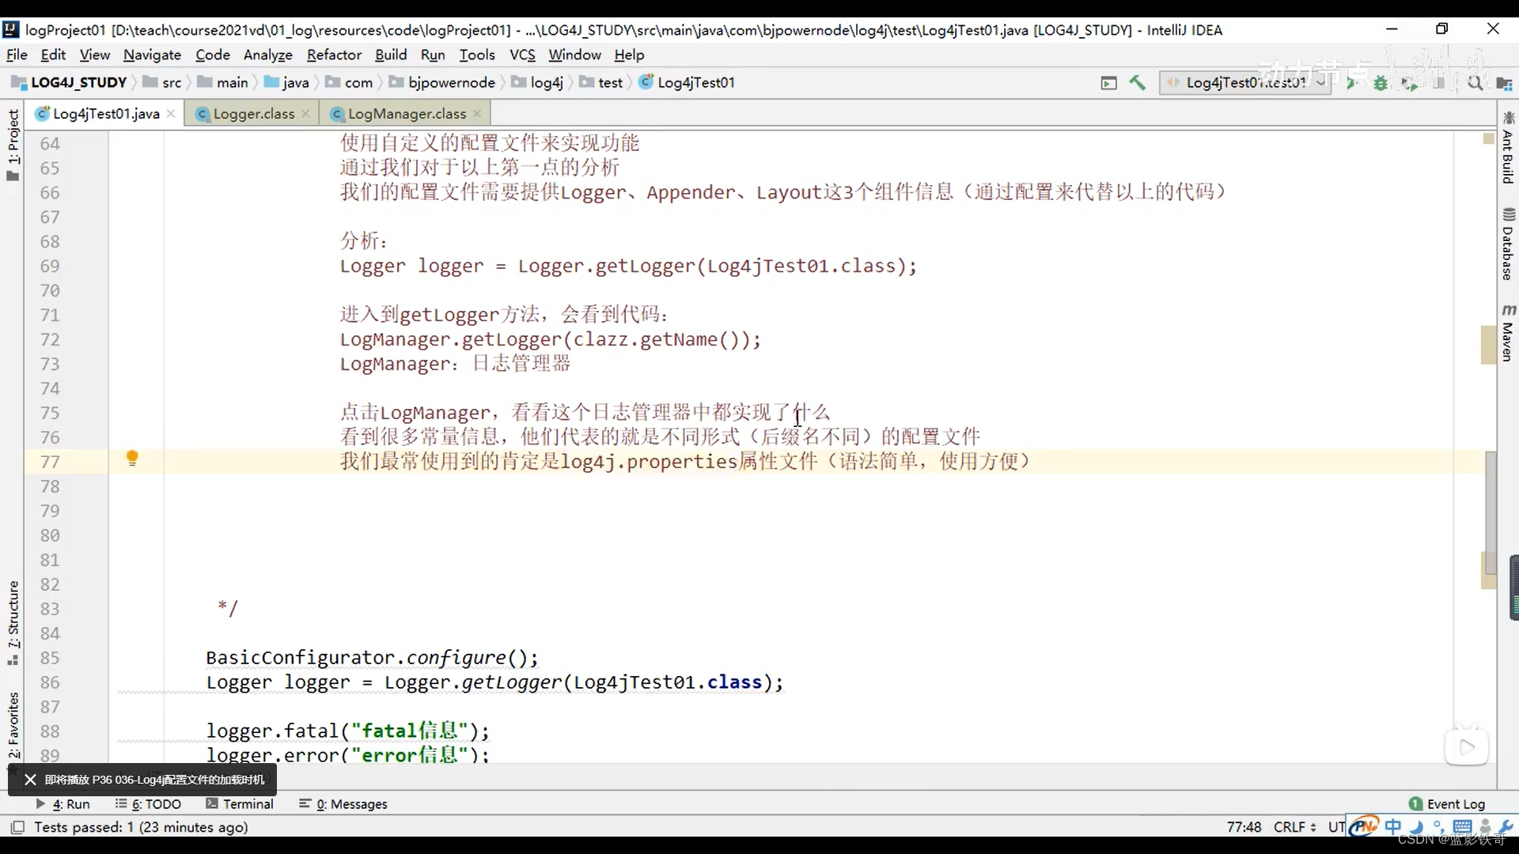Open the Maven side panel
The height and width of the screenshot is (854, 1519).
coord(1508,334)
